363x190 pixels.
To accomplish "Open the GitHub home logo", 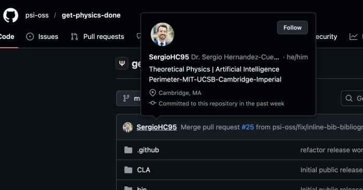I will tap(10, 15).
